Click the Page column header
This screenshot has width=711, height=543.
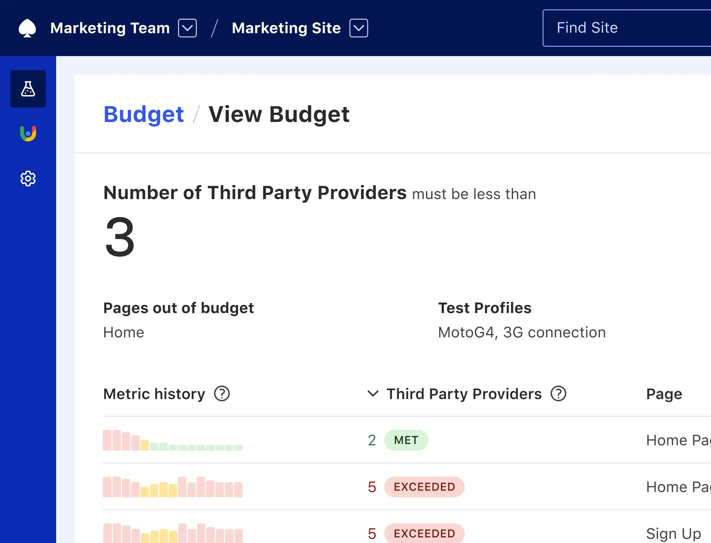tap(664, 394)
